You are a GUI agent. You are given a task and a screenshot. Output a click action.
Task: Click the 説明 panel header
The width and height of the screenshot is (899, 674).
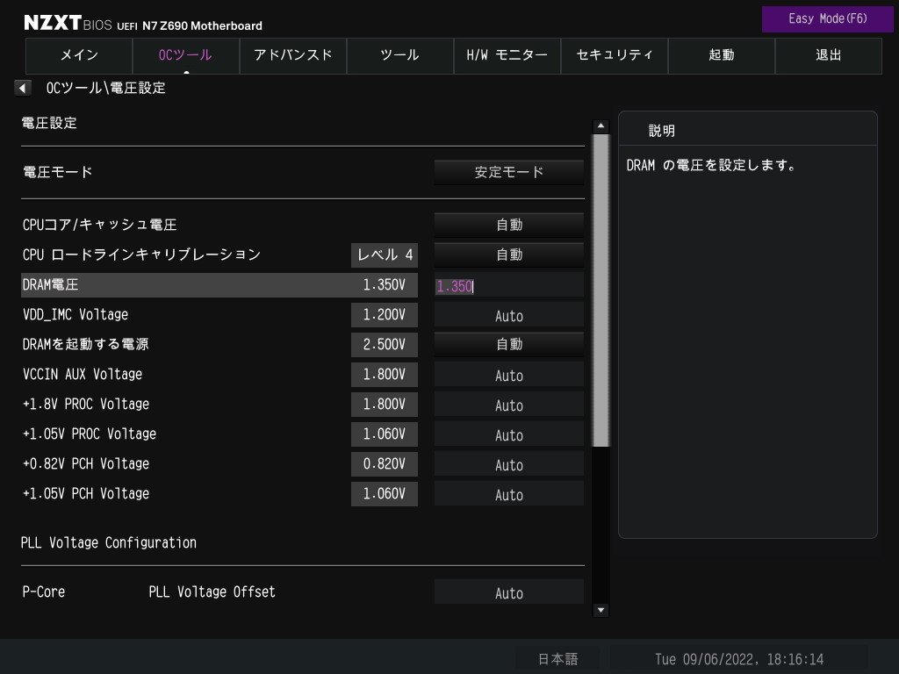pos(662,131)
